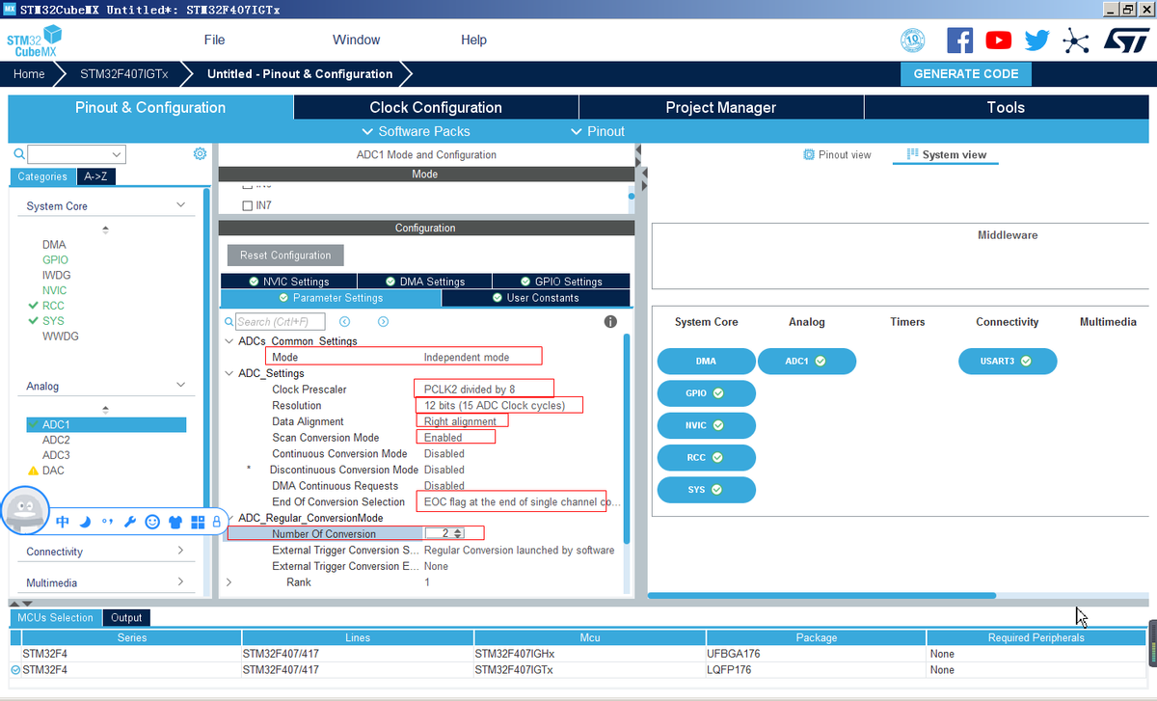Image resolution: width=1157 pixels, height=701 pixels.
Task: Click the info icon in Parameter Settings
Action: tap(610, 321)
